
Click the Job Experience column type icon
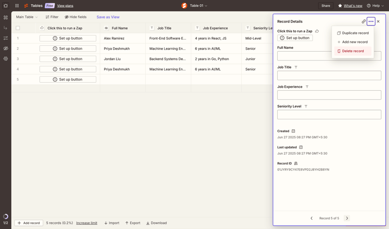197,28
